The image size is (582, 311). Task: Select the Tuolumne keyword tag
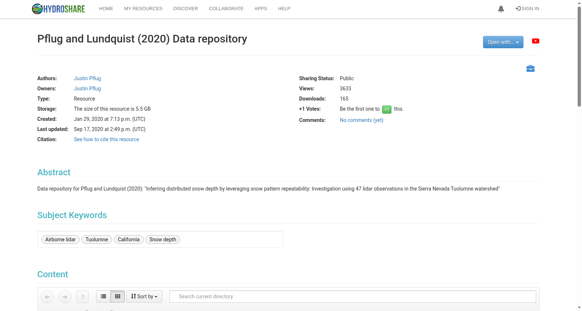[97, 240]
